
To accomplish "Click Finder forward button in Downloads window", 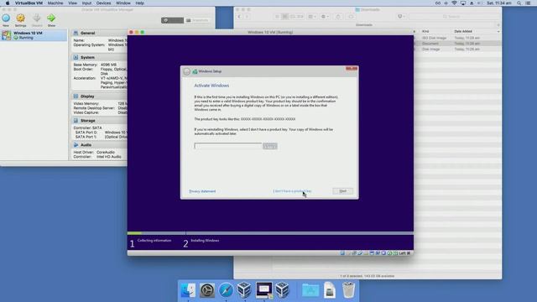I will 247,17.
